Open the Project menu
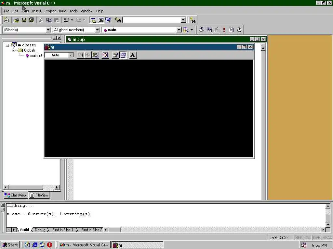This screenshot has width=333, height=249. [50, 11]
